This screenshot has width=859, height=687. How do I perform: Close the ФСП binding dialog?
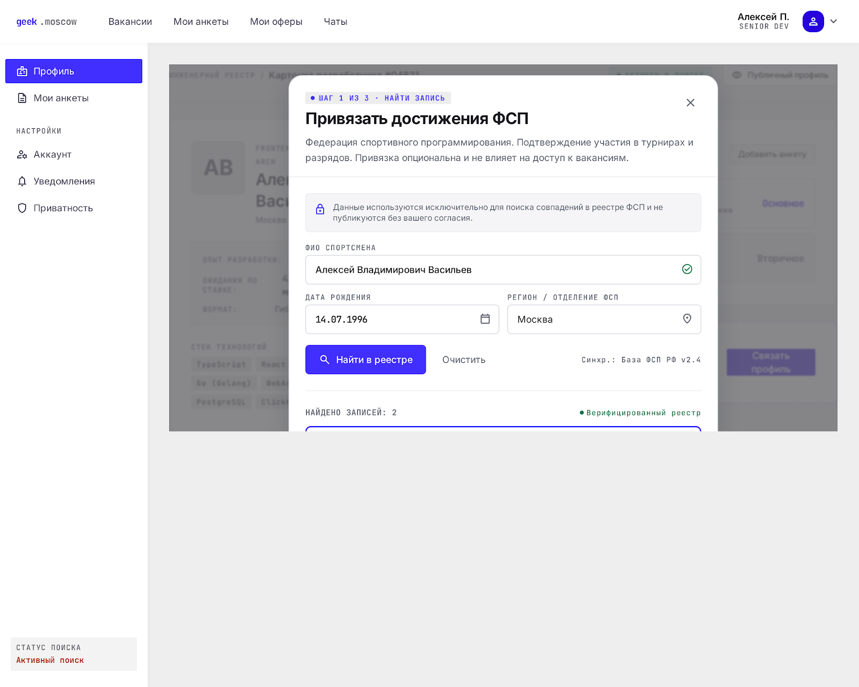click(x=690, y=103)
